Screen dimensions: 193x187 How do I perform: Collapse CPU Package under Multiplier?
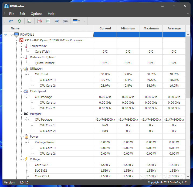click(x=26, y=120)
